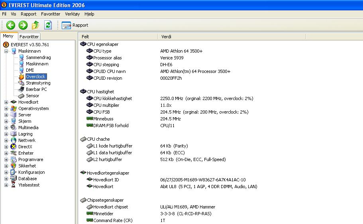Expand the DirectX tree node
This screenshot has width=363, height=224.
[x=6, y=147]
